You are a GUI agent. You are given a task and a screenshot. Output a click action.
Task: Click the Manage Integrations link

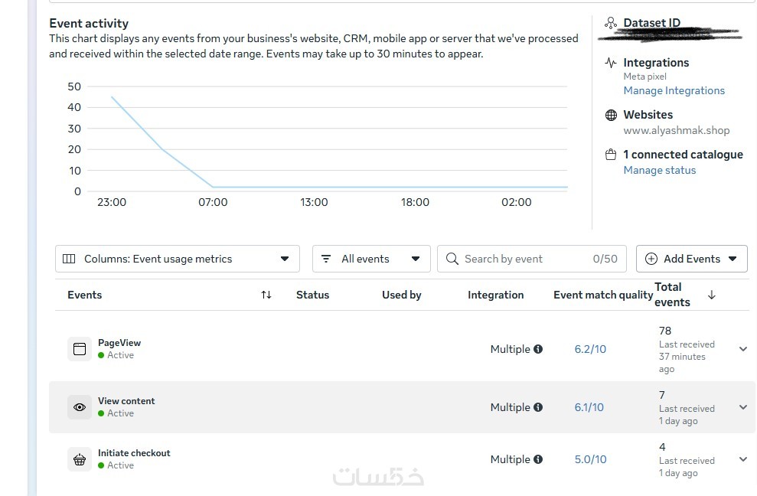674,90
